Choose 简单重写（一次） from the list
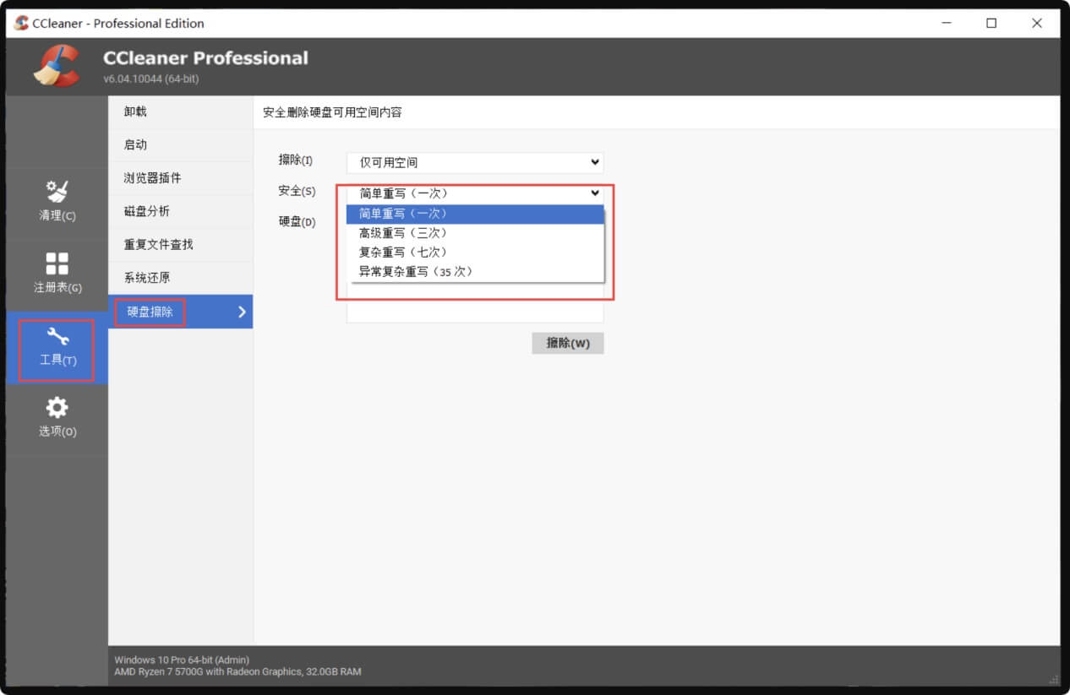This screenshot has height=695, width=1070. point(475,214)
